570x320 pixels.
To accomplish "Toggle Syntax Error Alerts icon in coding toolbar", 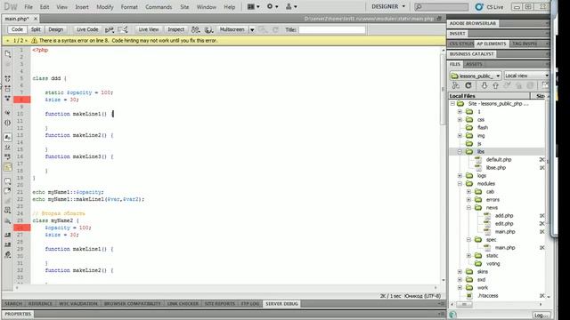I will 8,167.
